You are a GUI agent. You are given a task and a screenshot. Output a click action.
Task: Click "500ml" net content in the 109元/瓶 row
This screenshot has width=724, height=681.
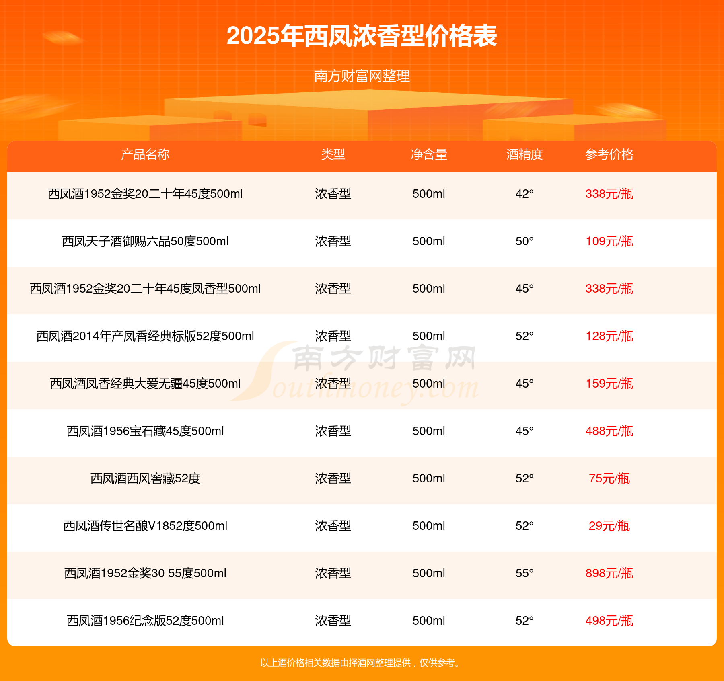click(429, 241)
